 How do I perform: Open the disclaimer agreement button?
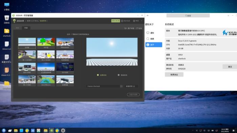pyautogui.click(x=174, y=75)
